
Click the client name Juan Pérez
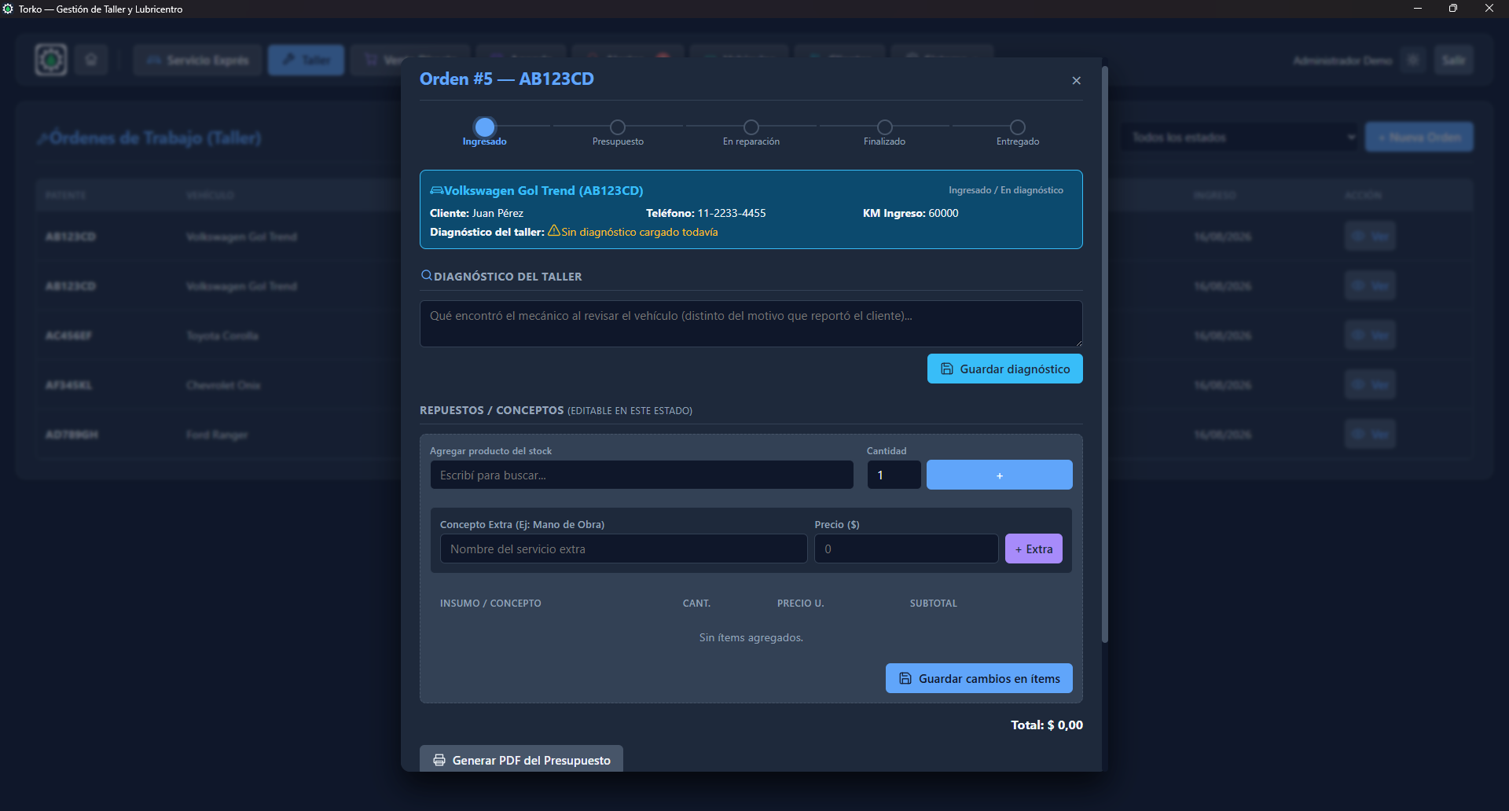497,213
